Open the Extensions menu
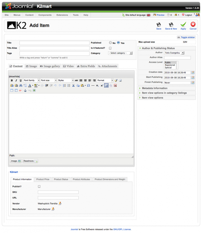Screen dimensions: 202x233 pyautogui.click(x=62, y=15)
